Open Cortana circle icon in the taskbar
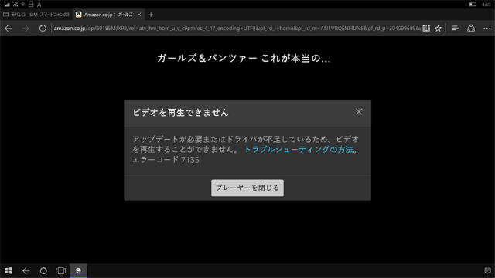Screen dimensions: 495x278 (43, 270)
